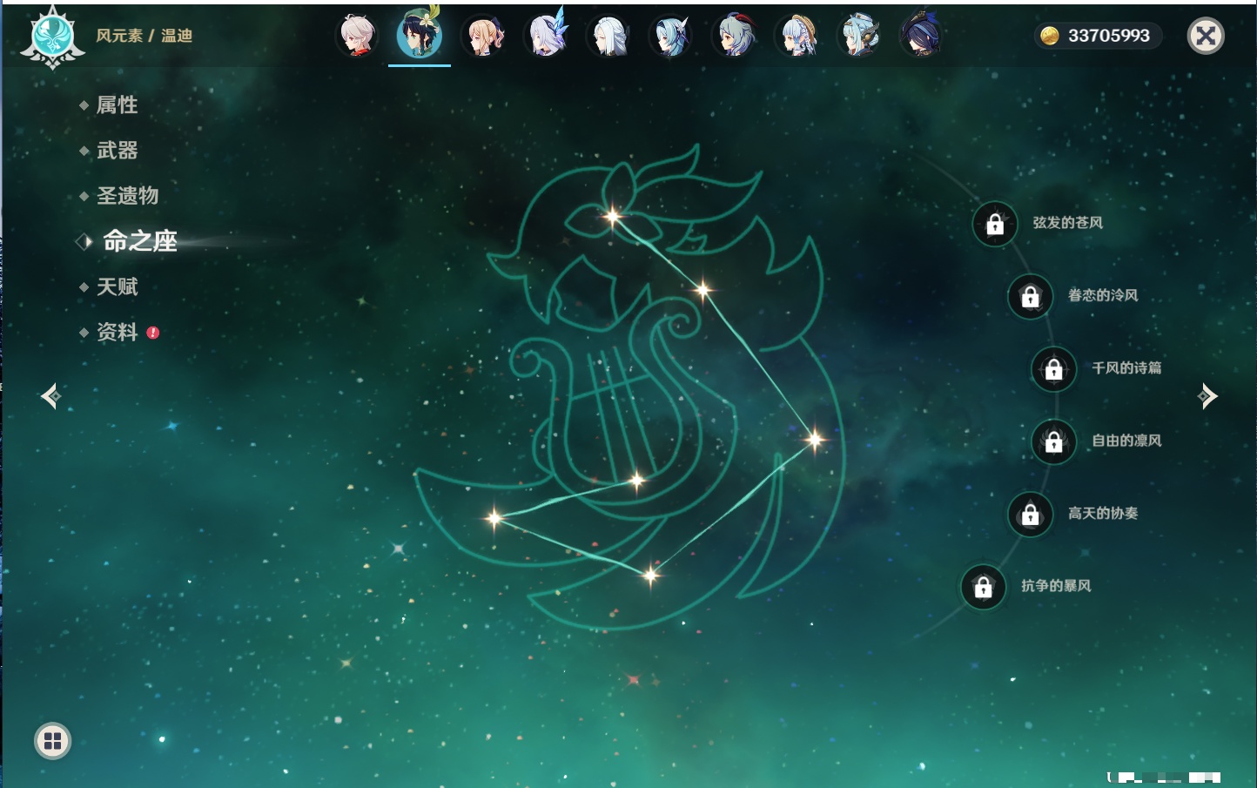Click the lowest constellation star
This screenshot has height=788, width=1257.
point(650,574)
